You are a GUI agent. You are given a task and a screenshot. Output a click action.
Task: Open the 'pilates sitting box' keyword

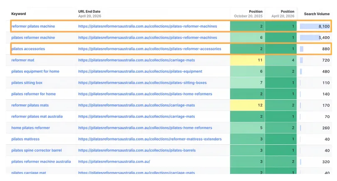tap(27, 83)
